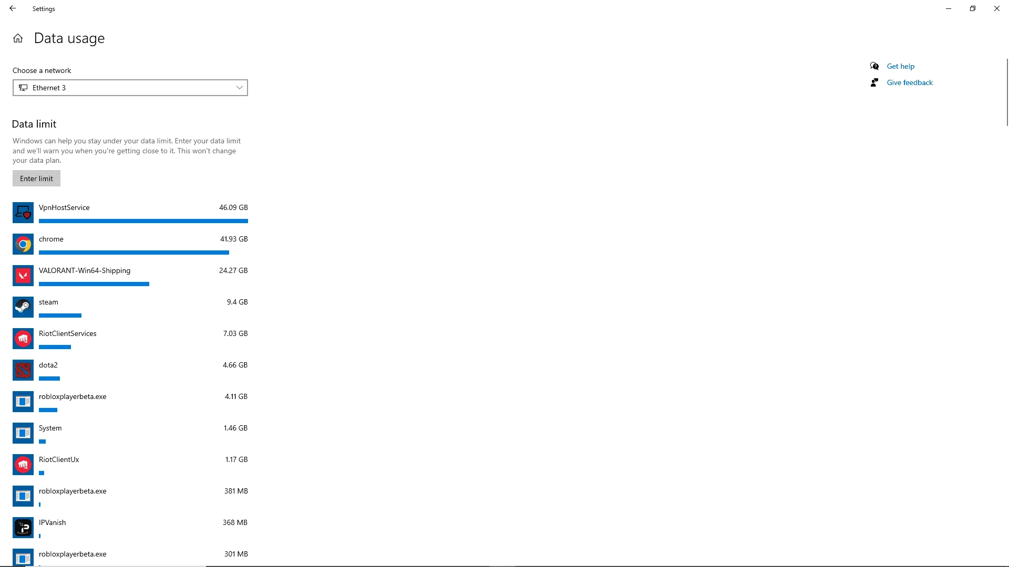Click the steam usage bar
The width and height of the screenshot is (1009, 567).
coord(60,316)
